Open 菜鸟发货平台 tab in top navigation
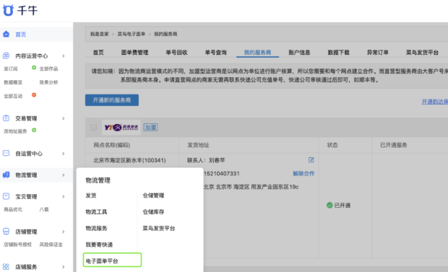 tap(422, 53)
